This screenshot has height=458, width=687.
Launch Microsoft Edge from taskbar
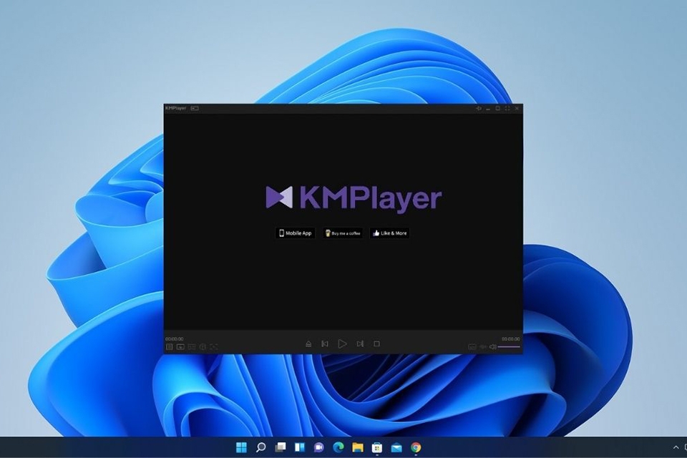coord(338,447)
